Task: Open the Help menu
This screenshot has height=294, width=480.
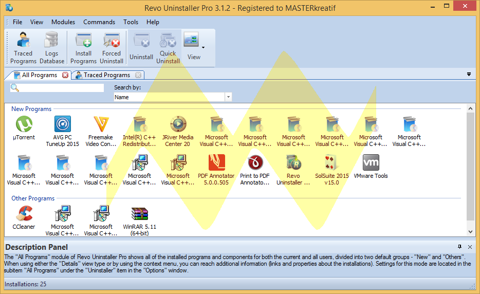Action: [x=153, y=22]
